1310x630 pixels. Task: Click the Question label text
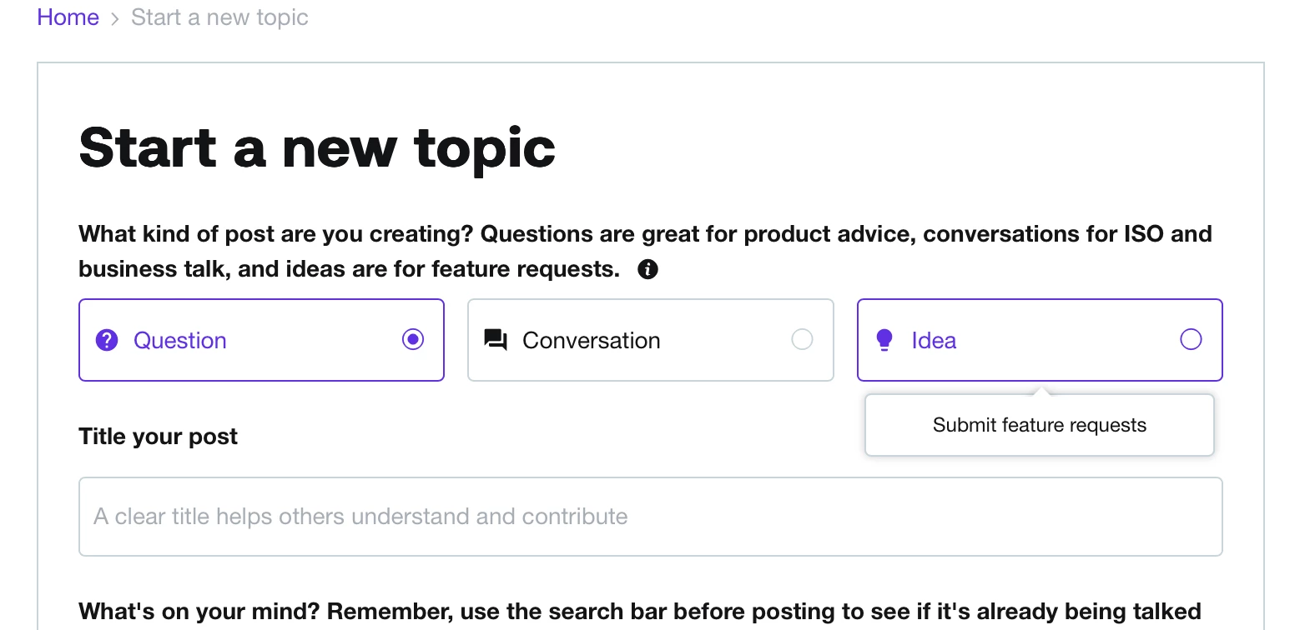point(180,341)
